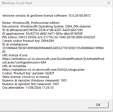Click 'Ora attendibile: 11/08/2026 17:25:10'
This screenshot has width=113, height=112.
(x=28, y=88)
